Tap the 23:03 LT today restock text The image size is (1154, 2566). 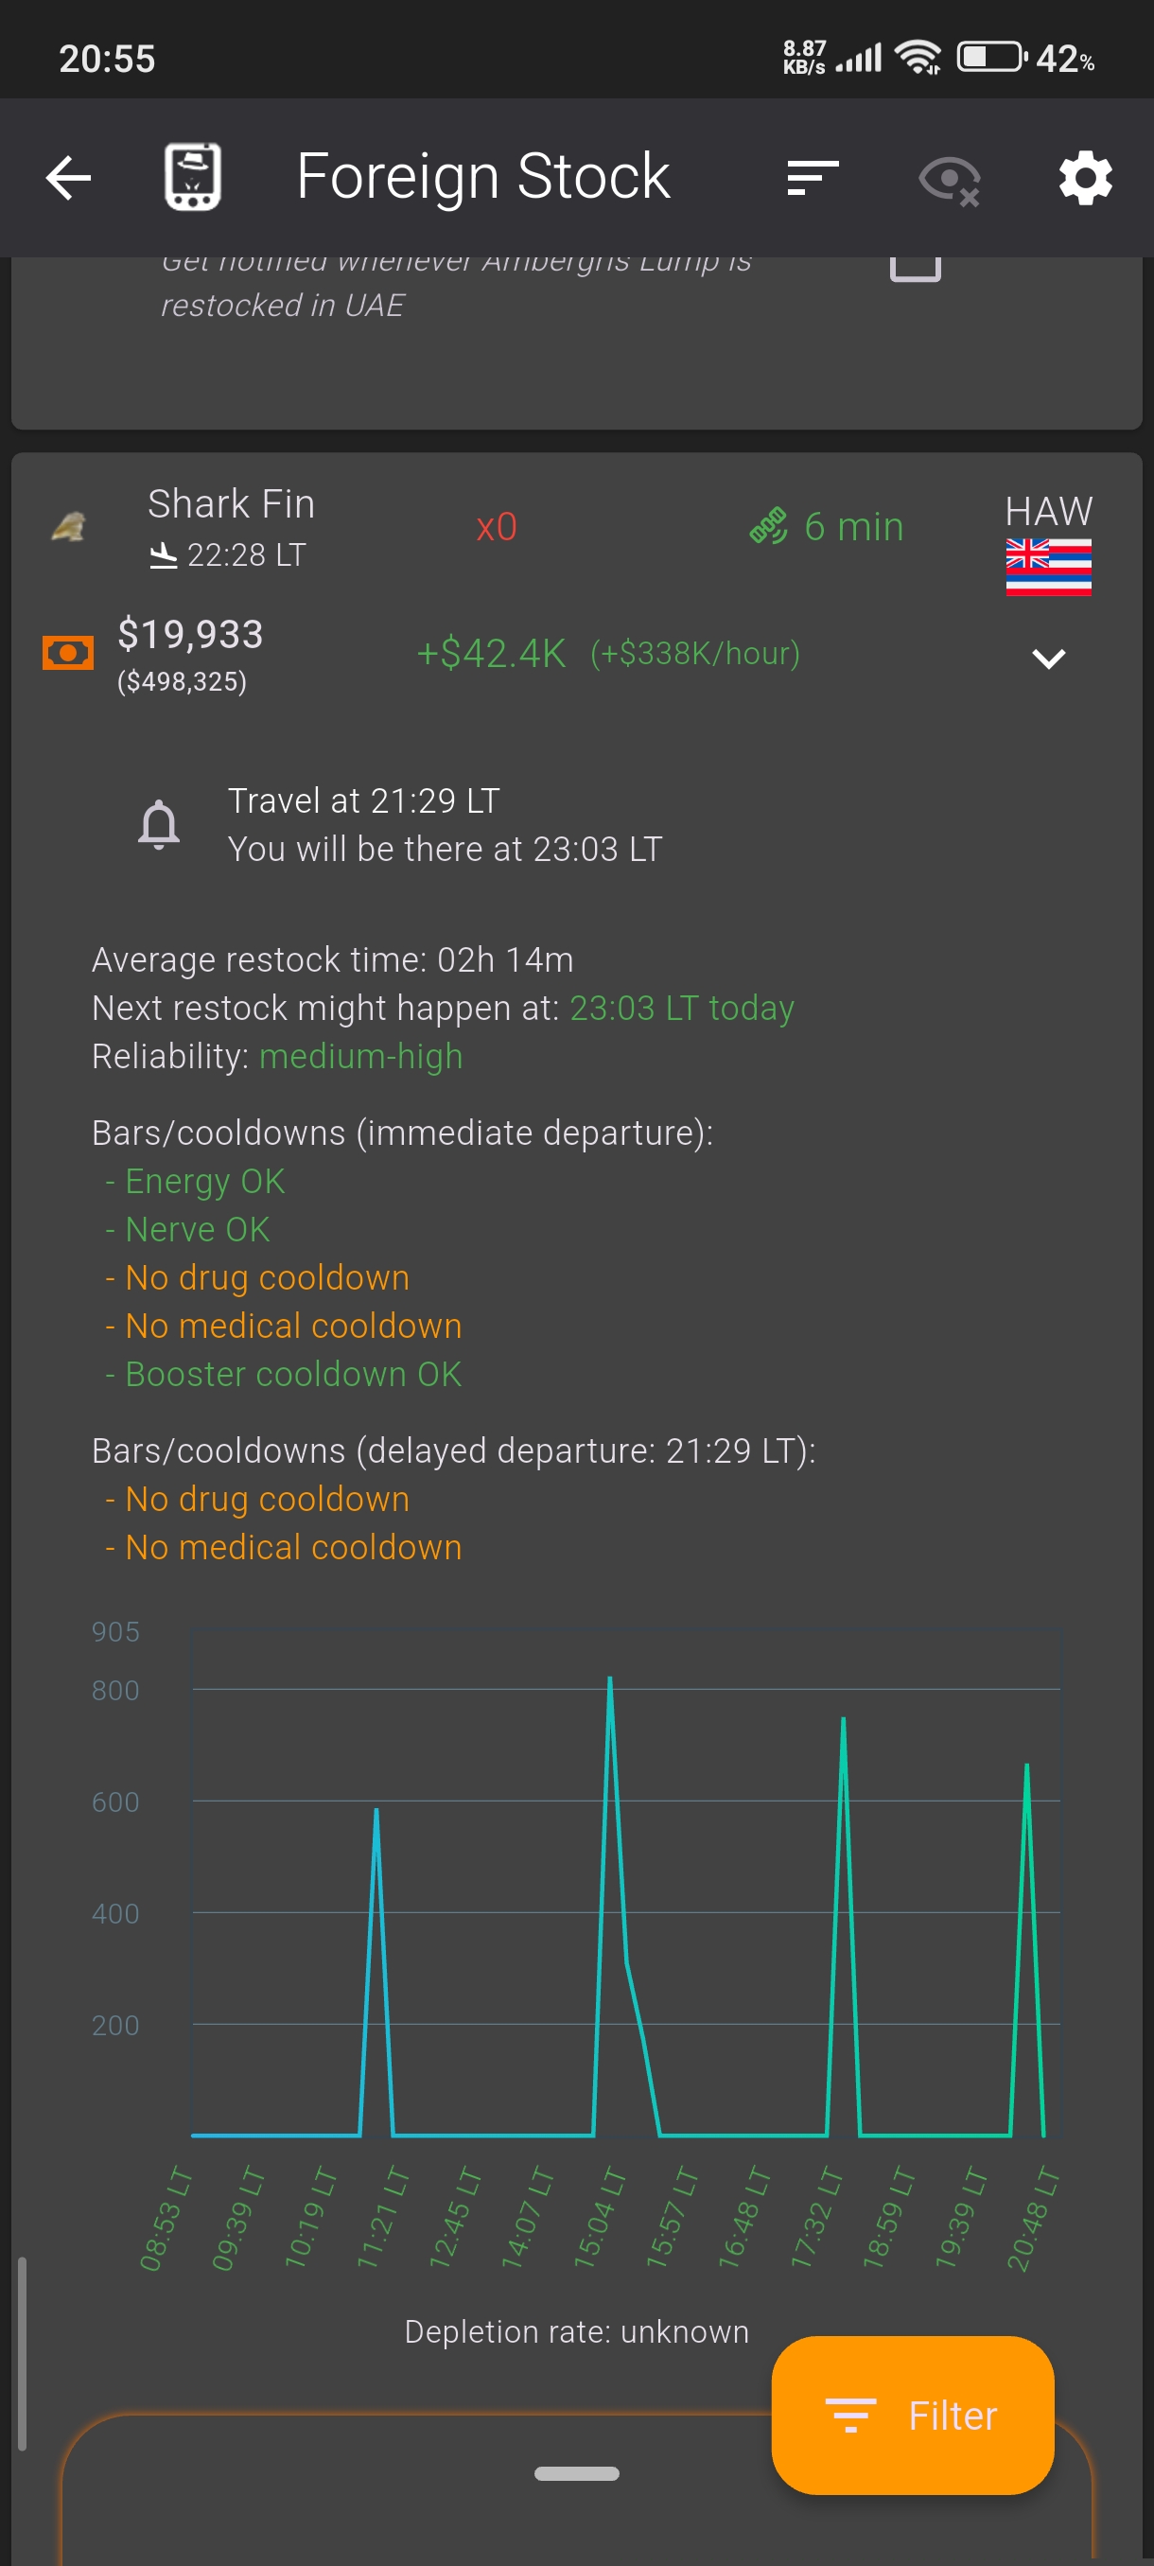(x=681, y=1008)
